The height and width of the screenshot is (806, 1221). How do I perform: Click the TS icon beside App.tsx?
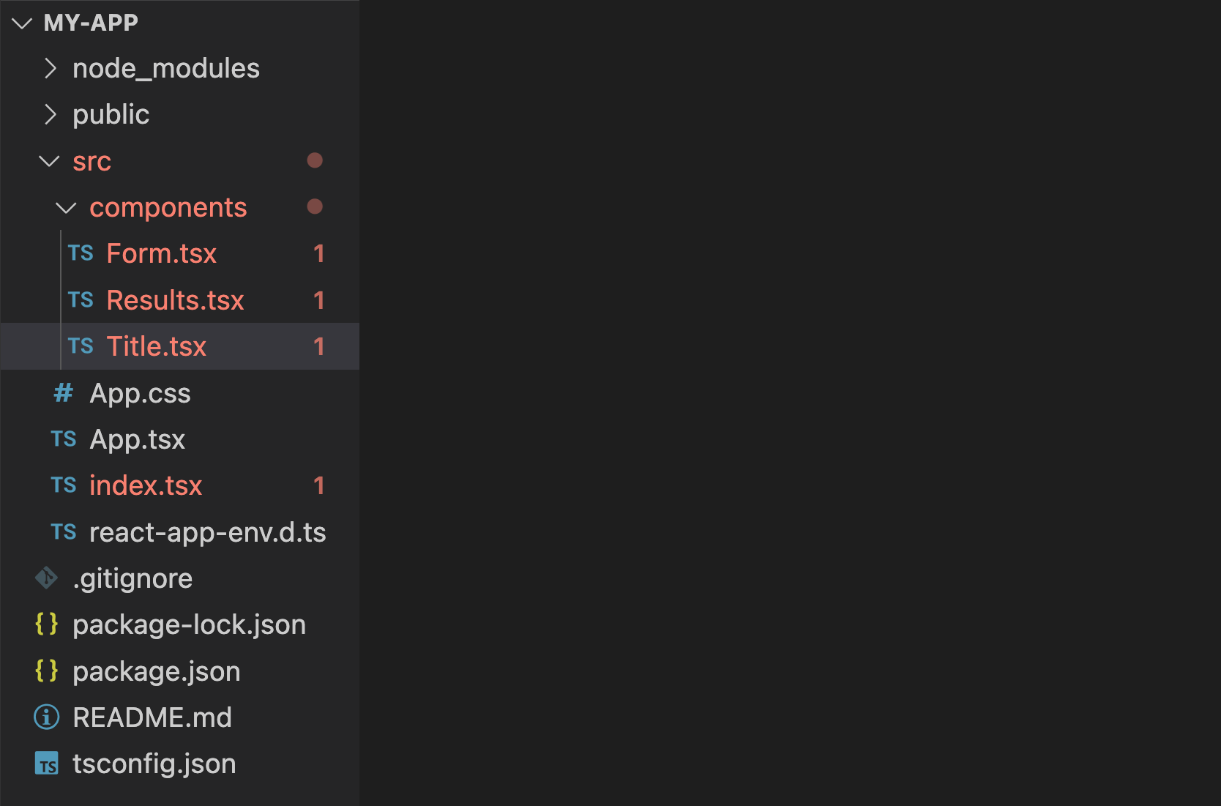(64, 439)
